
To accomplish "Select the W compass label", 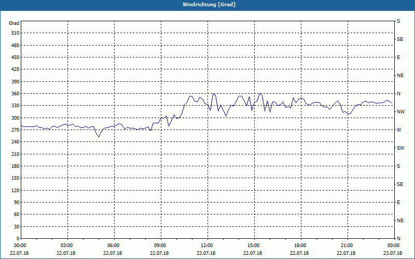I will tap(399, 130).
